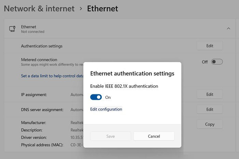Turn off IEEE 802.1X authentication toggle
This screenshot has height=159, width=239.
tap(96, 97)
